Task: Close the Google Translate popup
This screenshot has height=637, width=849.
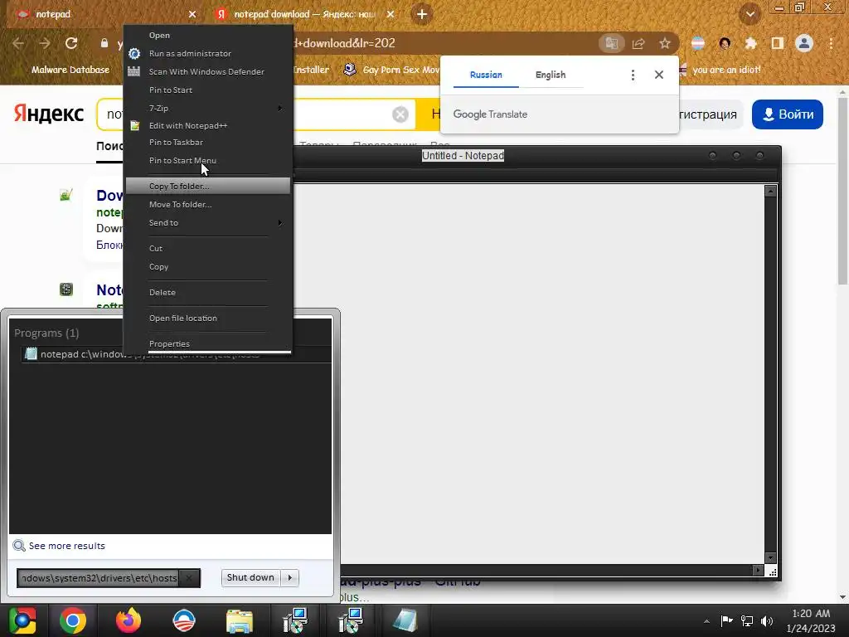Action: coord(659,75)
